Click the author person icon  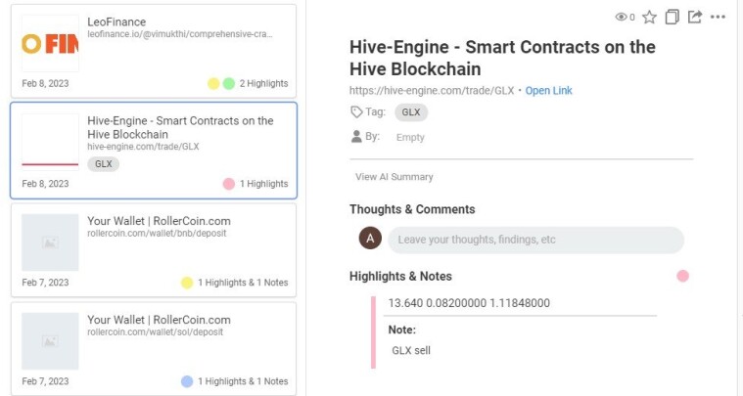click(356, 137)
